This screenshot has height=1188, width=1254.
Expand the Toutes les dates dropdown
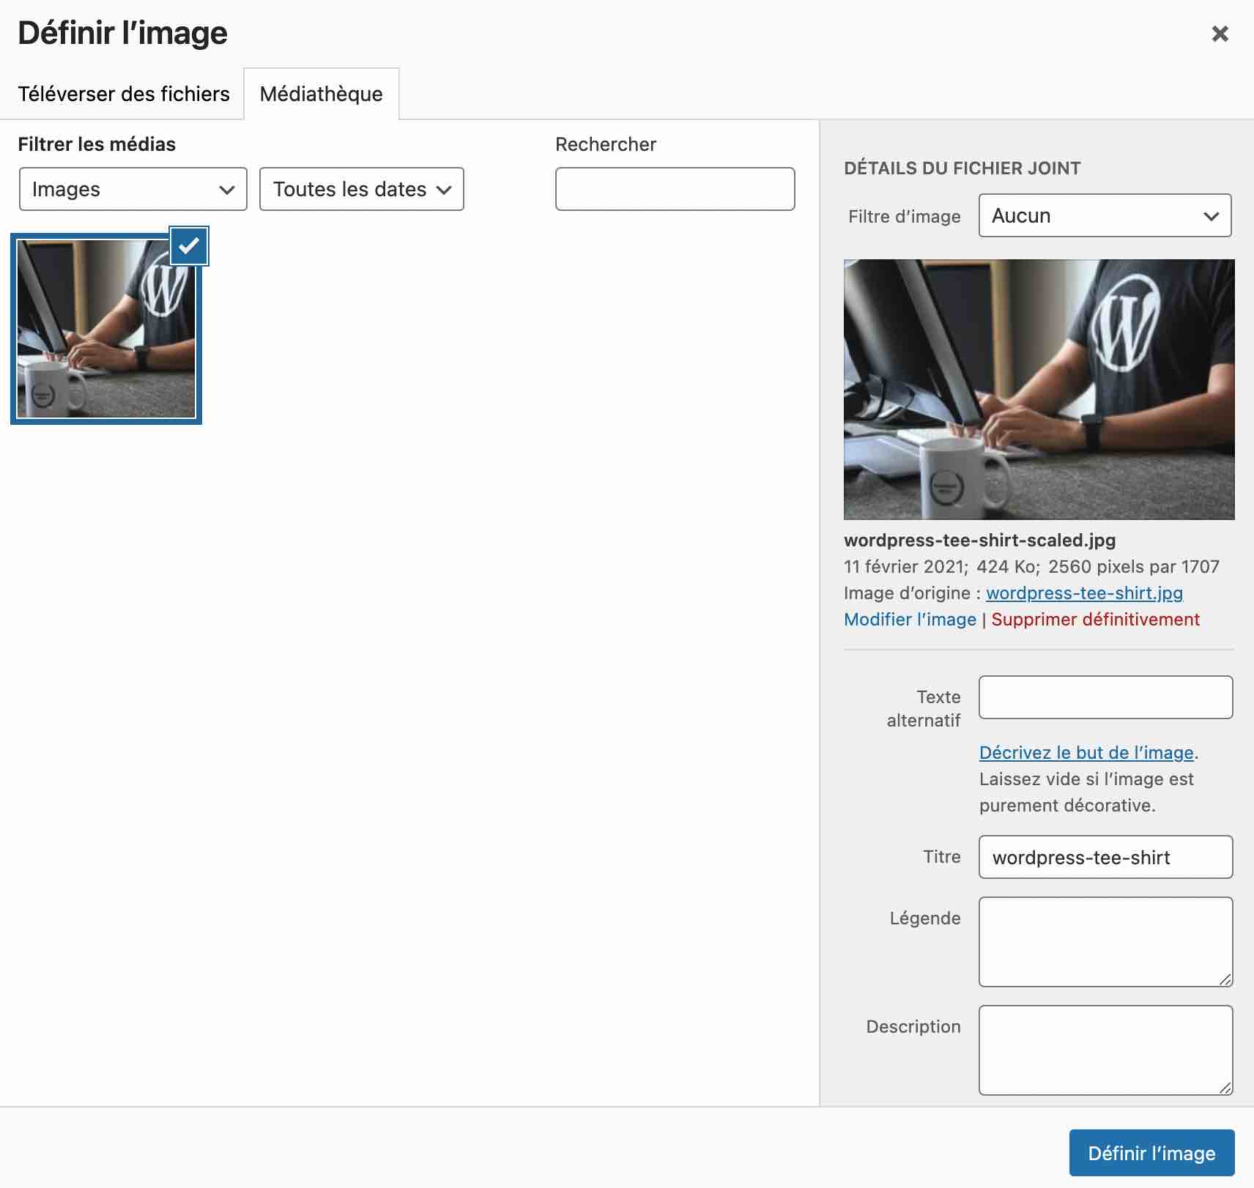point(361,189)
